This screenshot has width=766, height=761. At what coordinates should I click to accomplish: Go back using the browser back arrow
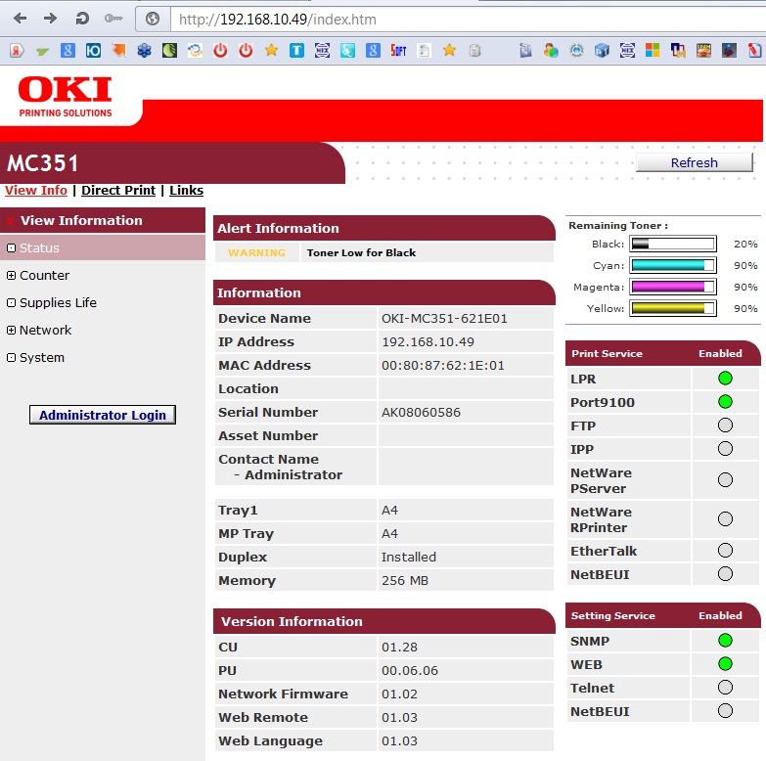[x=20, y=19]
